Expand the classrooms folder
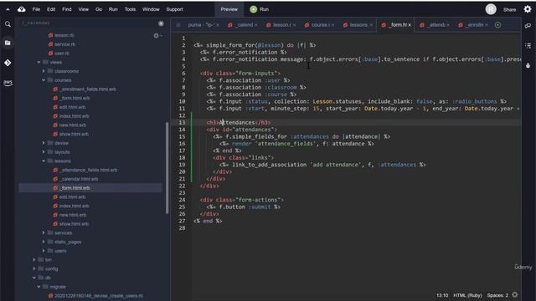536x301 pixels. coord(44,71)
